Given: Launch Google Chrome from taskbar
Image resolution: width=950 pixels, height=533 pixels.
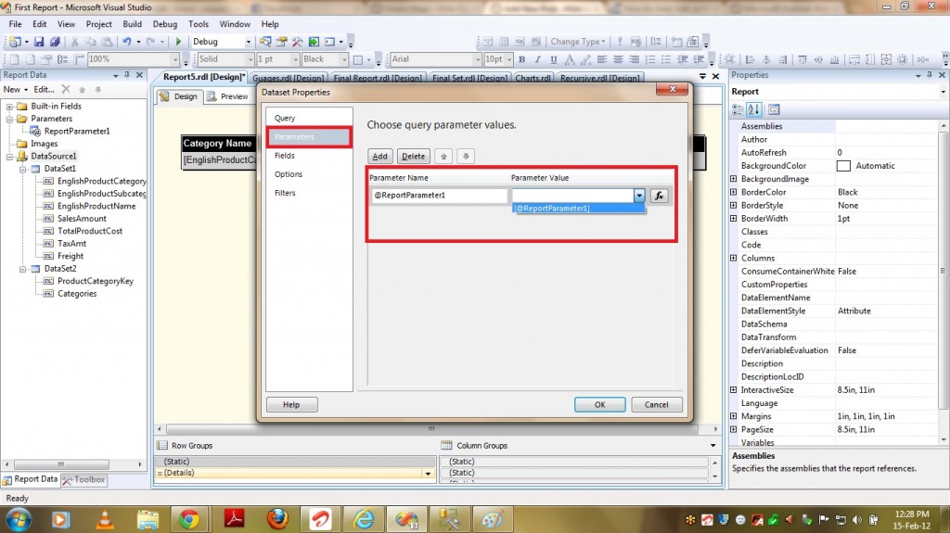Looking at the screenshot, I should point(189,518).
